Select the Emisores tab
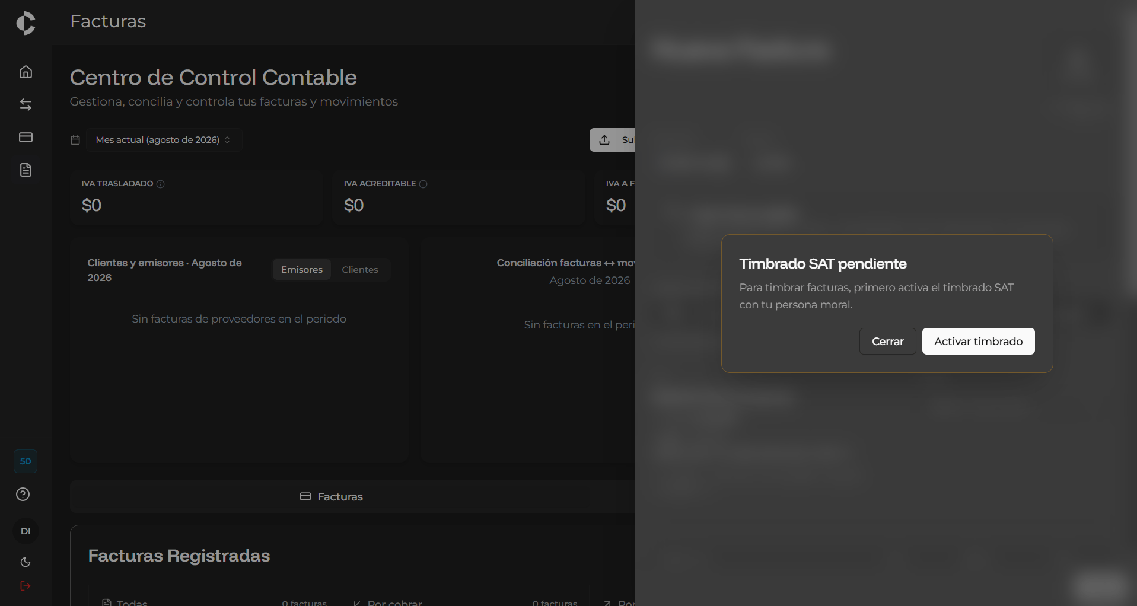 tap(302, 269)
